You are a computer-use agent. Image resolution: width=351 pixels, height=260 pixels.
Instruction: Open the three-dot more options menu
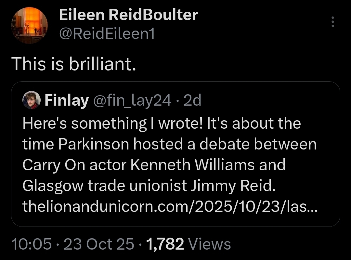click(332, 22)
